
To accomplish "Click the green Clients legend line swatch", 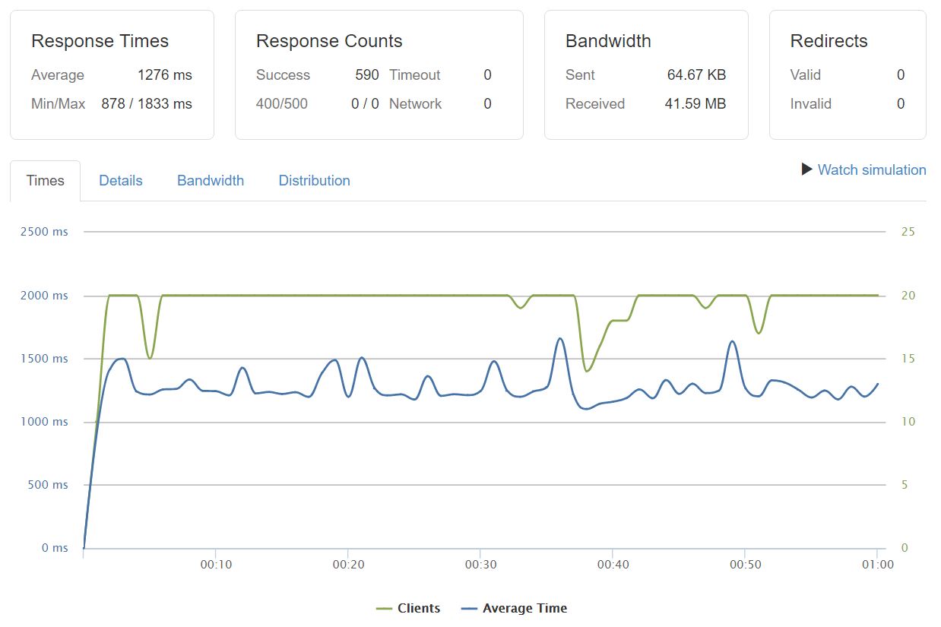I will coord(384,609).
